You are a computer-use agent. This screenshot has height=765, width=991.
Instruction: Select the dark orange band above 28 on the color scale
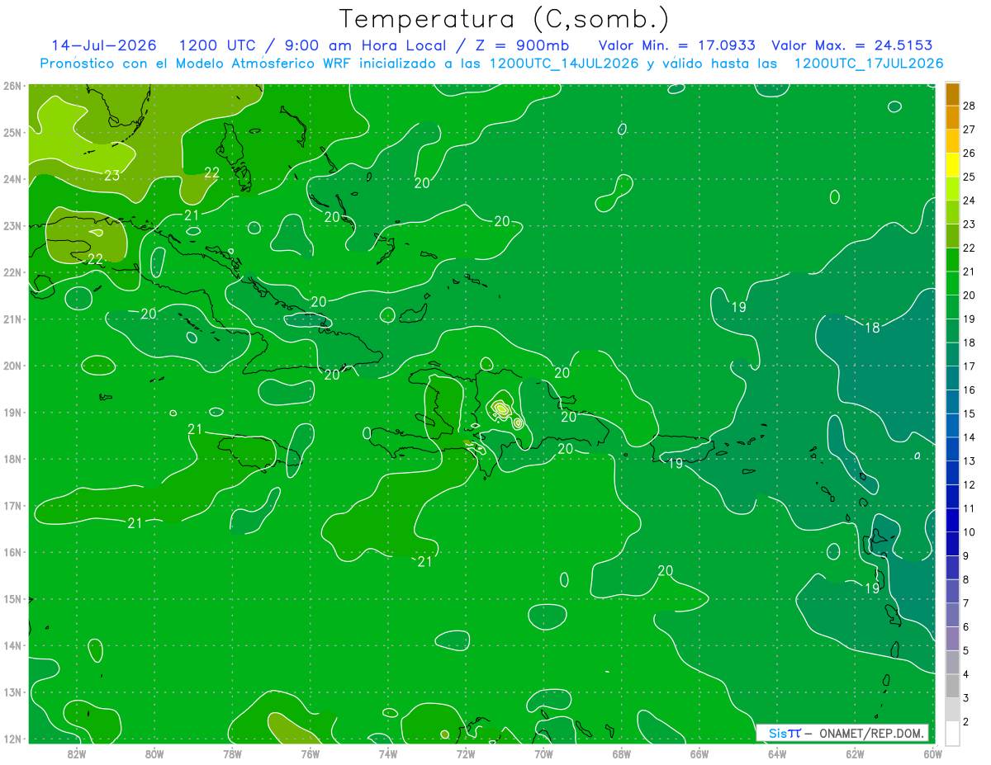[x=952, y=94]
